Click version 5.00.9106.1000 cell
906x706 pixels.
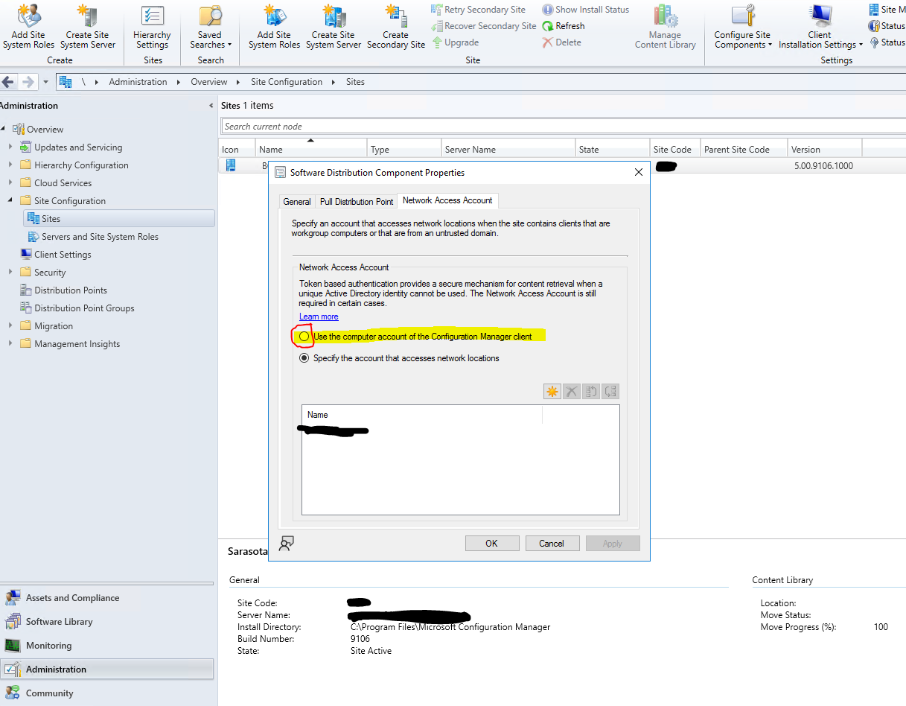[823, 165]
